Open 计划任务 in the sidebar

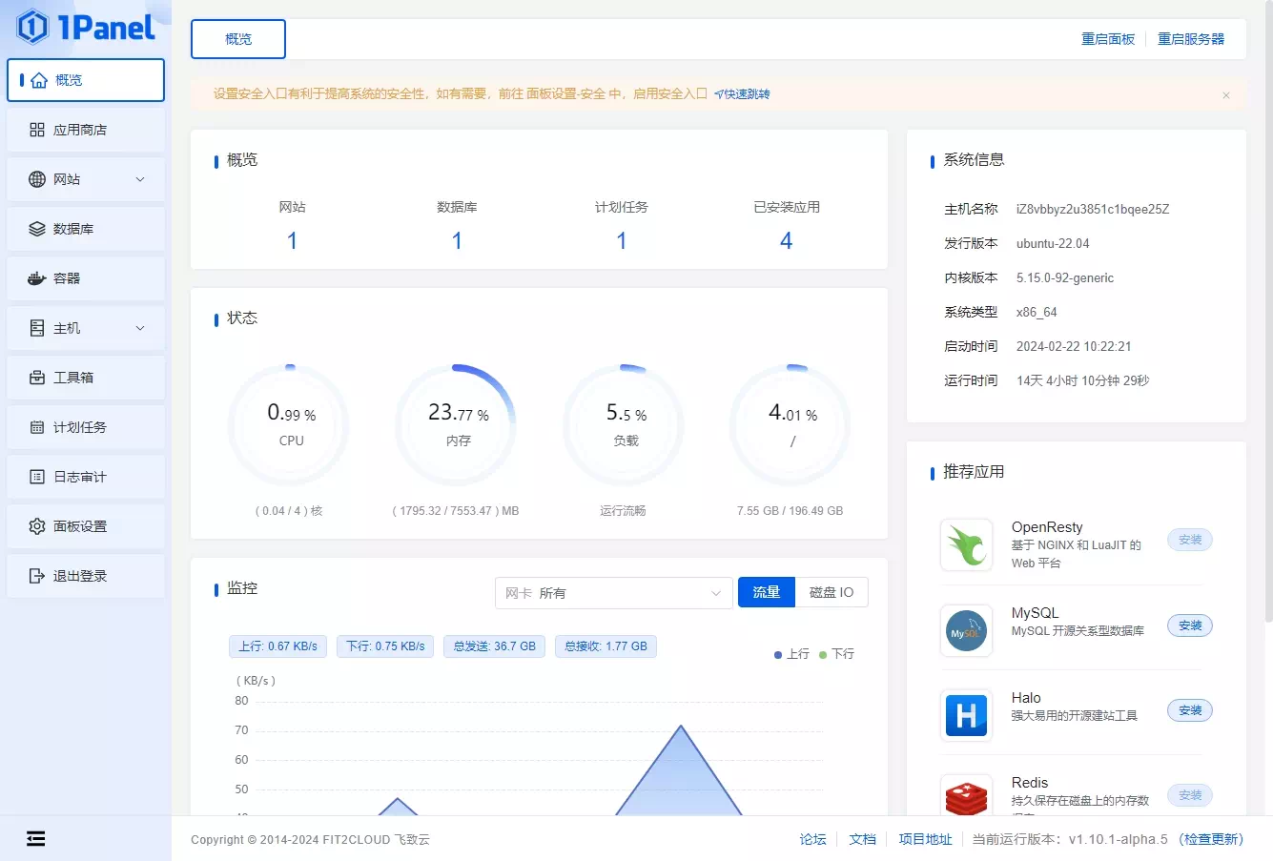tap(86, 427)
